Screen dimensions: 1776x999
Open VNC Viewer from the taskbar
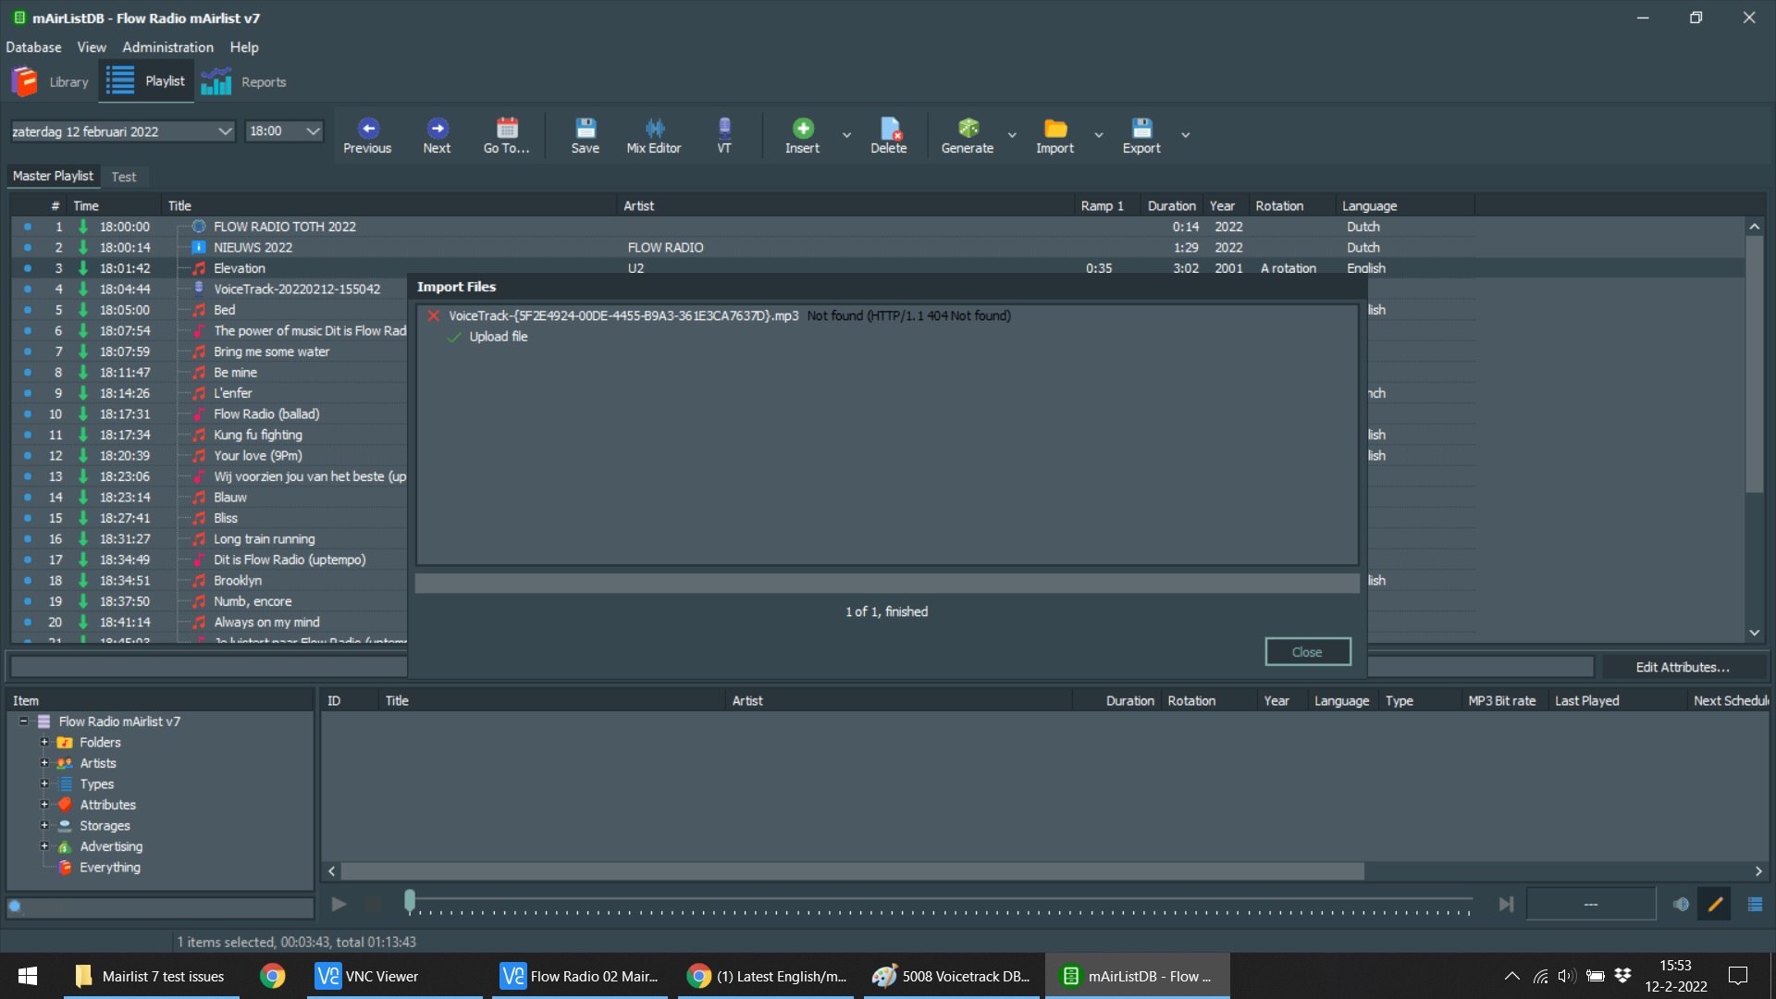point(366,976)
